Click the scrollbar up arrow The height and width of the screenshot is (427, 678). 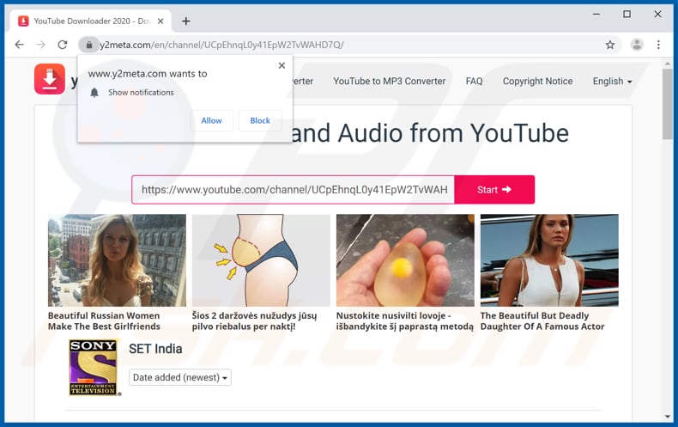tap(667, 64)
